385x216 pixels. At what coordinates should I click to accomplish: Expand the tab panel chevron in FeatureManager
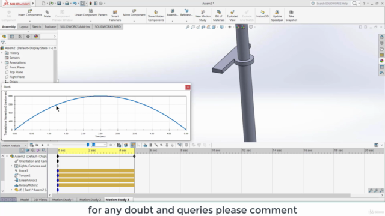55,37
